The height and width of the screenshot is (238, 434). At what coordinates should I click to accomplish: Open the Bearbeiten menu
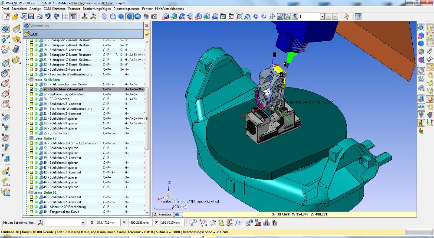[19, 9]
